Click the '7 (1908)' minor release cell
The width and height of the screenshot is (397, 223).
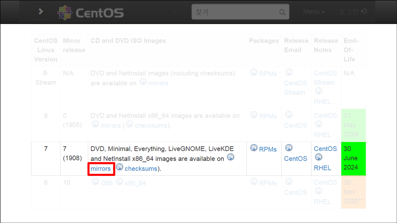coord(74,159)
